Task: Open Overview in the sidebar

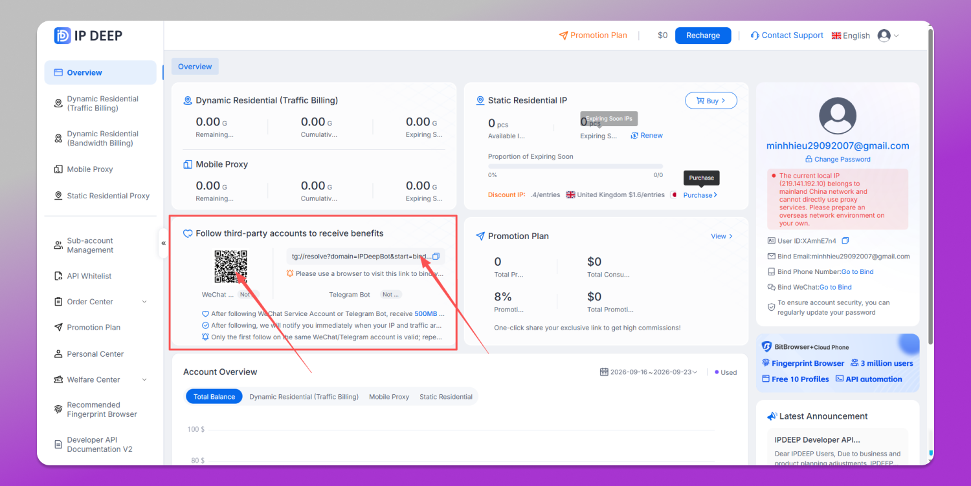Action: (100, 72)
